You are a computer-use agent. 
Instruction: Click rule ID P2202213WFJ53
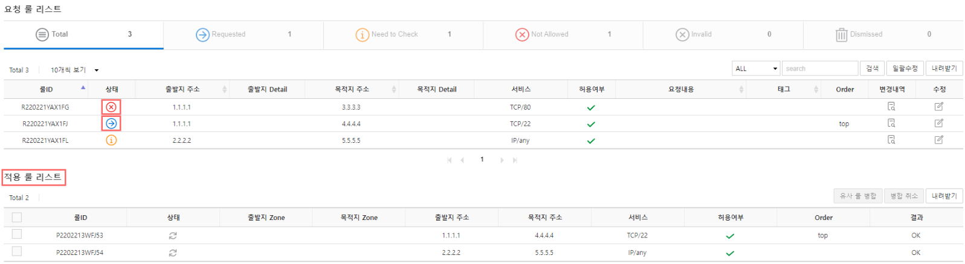[x=80, y=236]
